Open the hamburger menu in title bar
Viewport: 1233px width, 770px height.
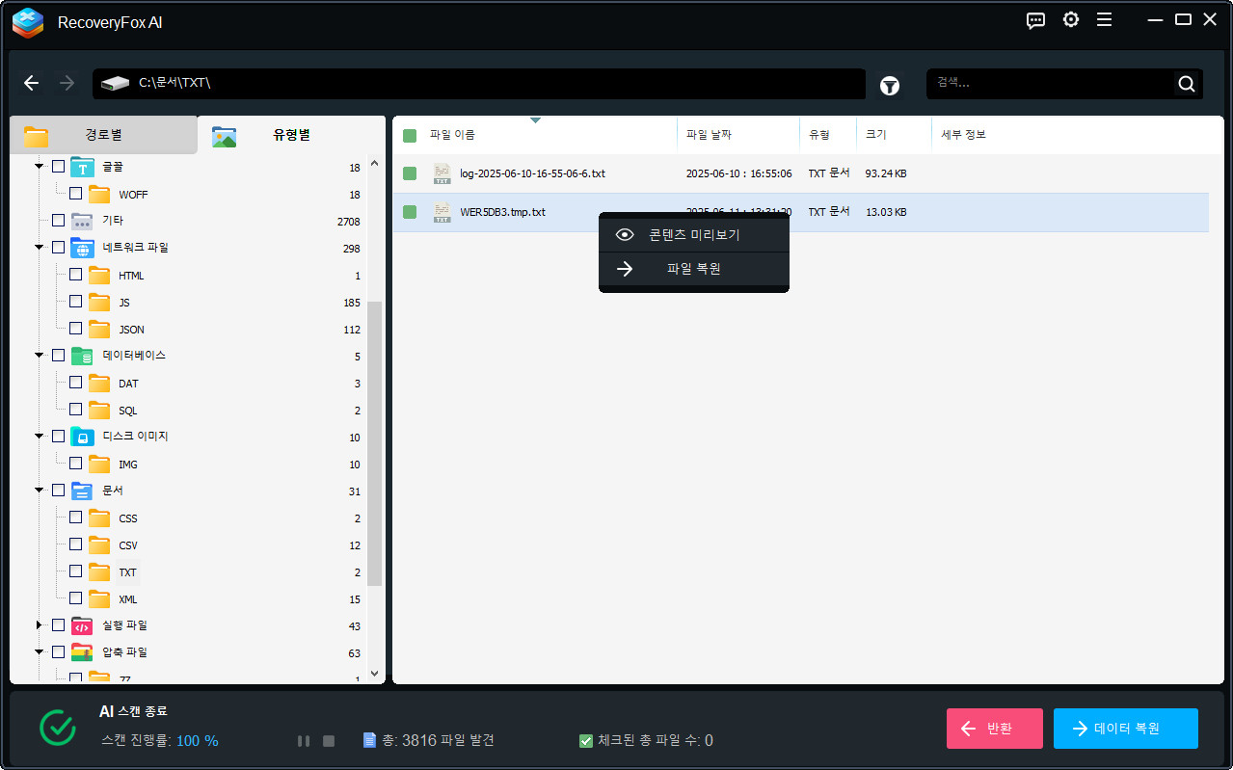pos(1104,20)
